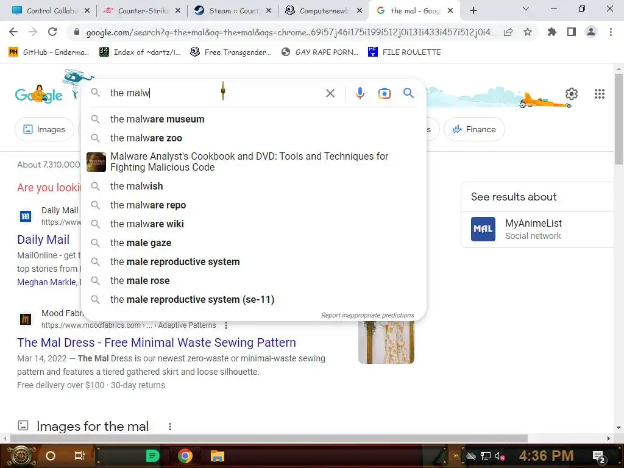624x468 pixels.
Task: Toggle the browser side panel
Action: point(572,32)
